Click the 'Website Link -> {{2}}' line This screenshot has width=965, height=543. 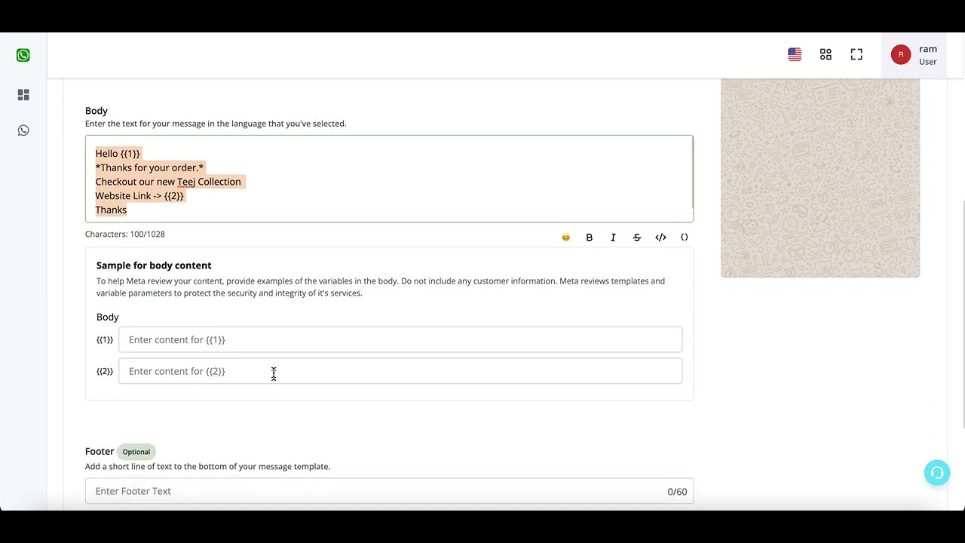coord(139,196)
